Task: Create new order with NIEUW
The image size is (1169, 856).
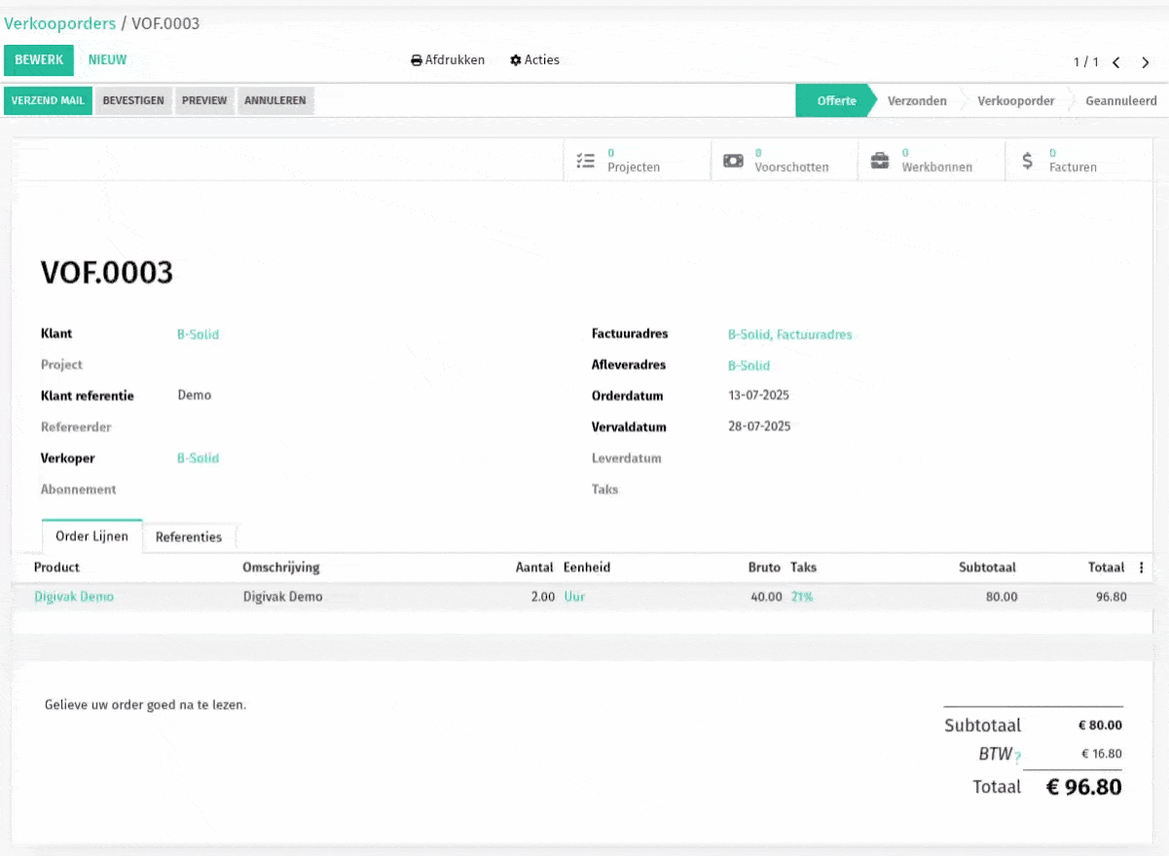Action: [107, 60]
